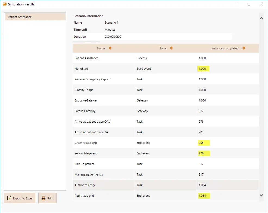This screenshot has width=268, height=213.
Task: Select the Arrive at patient place QAV row
Action: coord(166,122)
